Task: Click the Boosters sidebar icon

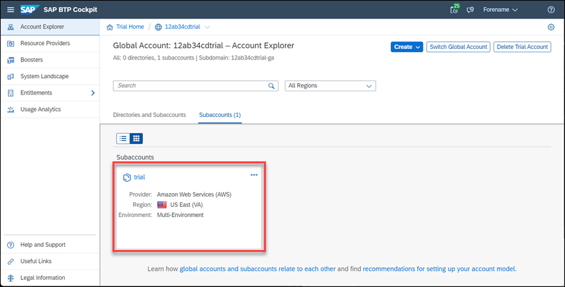Action: tap(11, 60)
